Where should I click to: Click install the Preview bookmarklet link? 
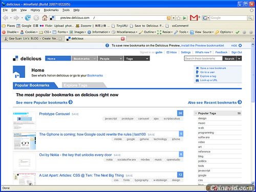click(x=202, y=46)
